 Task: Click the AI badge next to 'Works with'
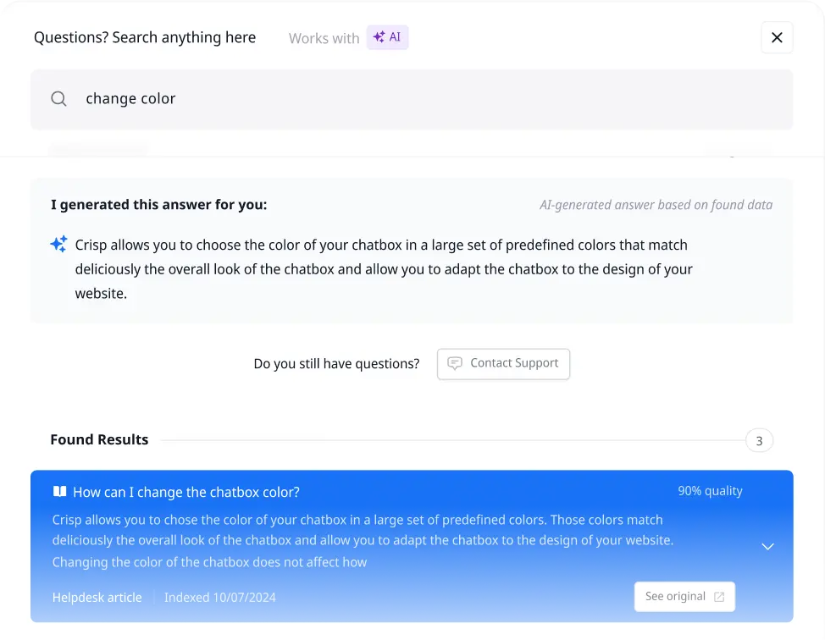click(x=387, y=37)
